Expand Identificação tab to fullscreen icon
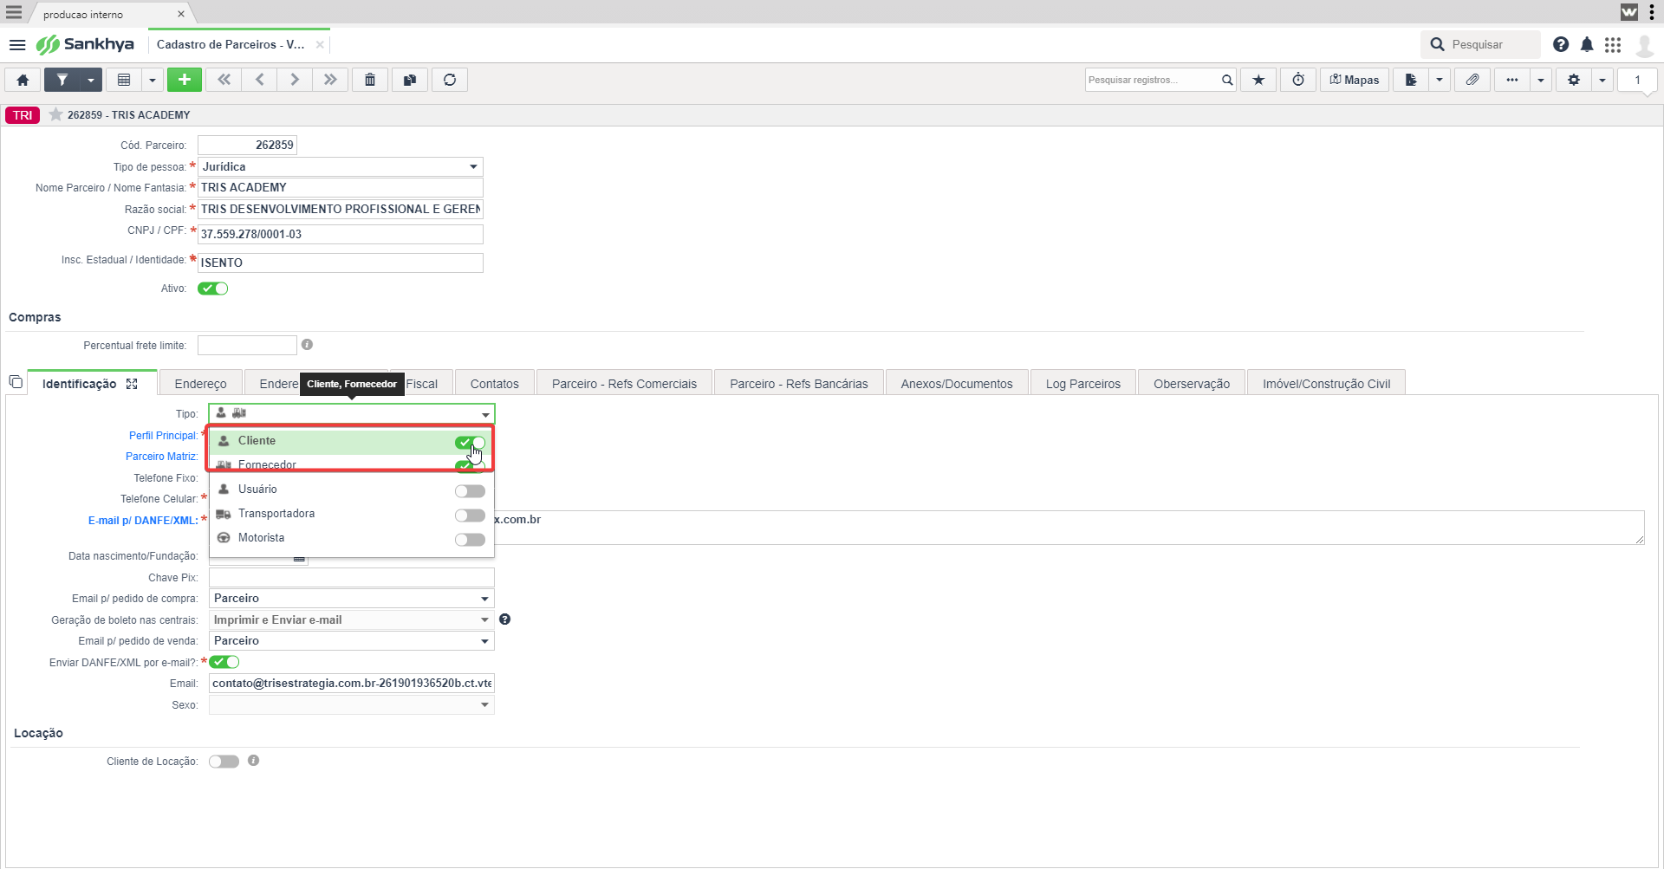The height and width of the screenshot is (869, 1664). pyautogui.click(x=132, y=384)
